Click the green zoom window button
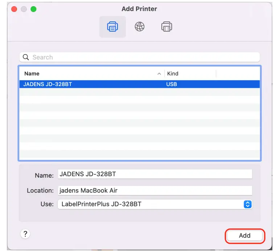The width and height of the screenshot is (276, 251). point(33,9)
